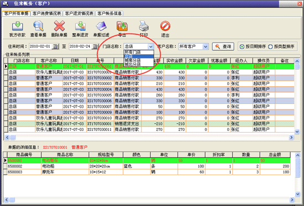This screenshot has height=206, width=304.
Task: Click the 删除单据 red X icon
Action: pyautogui.click(x=59, y=26)
